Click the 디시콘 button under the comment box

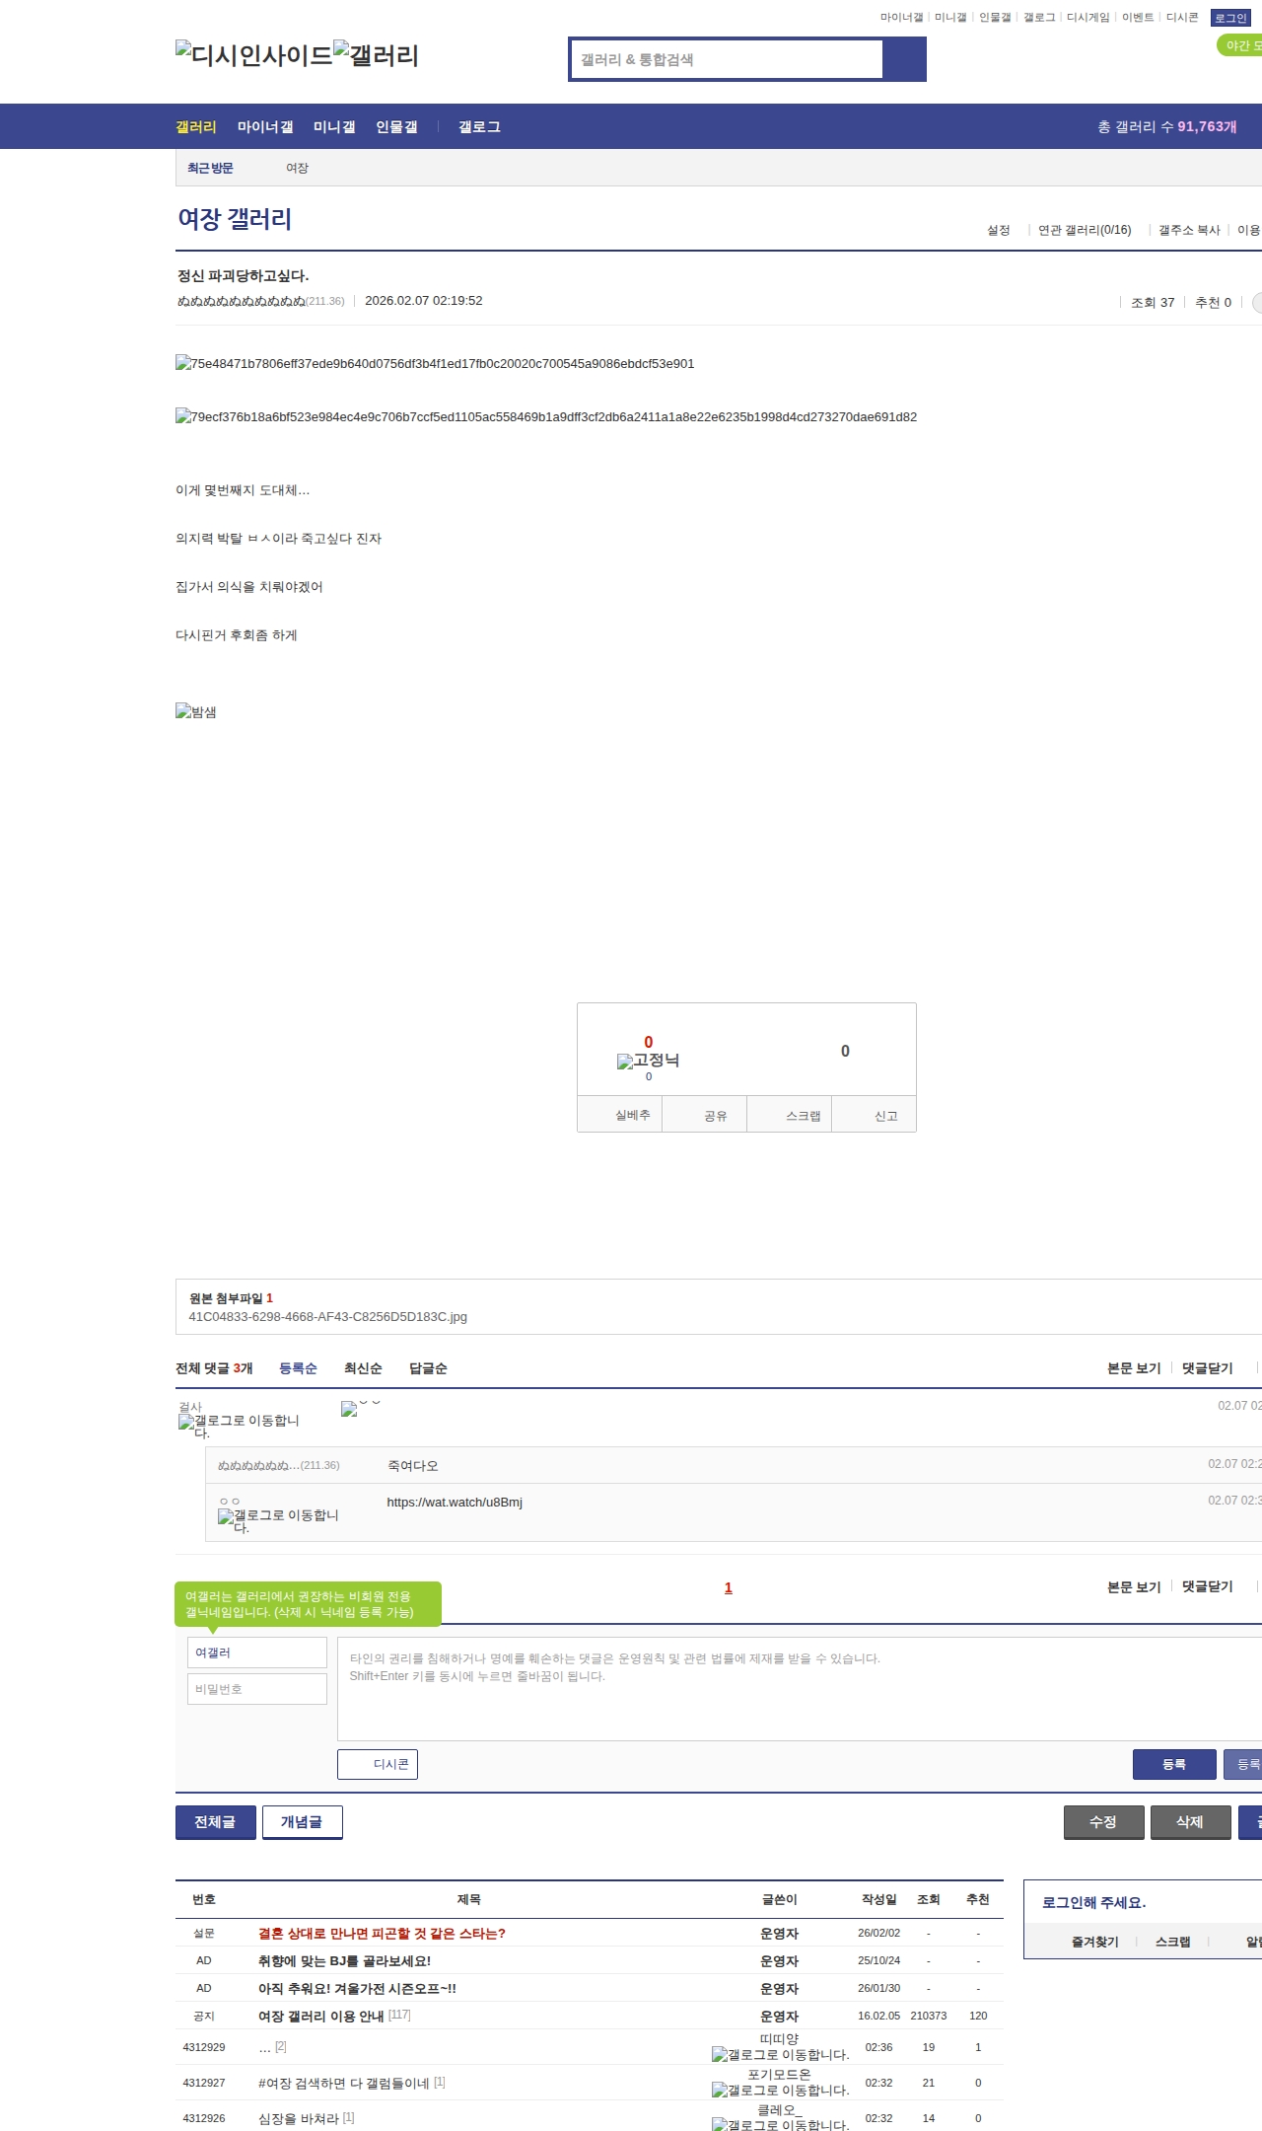pyautogui.click(x=378, y=1764)
